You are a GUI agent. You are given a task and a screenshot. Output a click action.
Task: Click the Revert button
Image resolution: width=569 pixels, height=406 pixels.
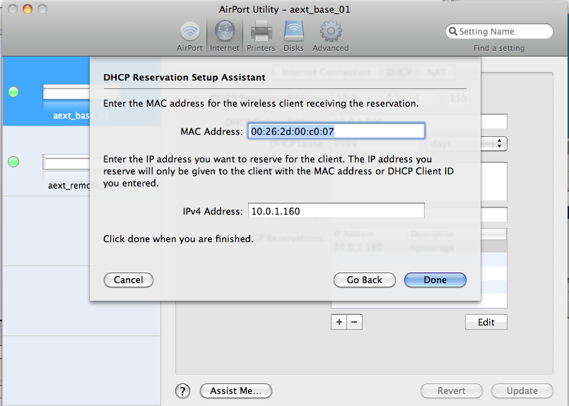point(452,390)
